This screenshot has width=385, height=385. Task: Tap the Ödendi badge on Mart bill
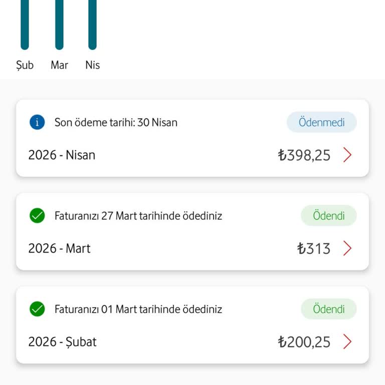[x=328, y=216]
